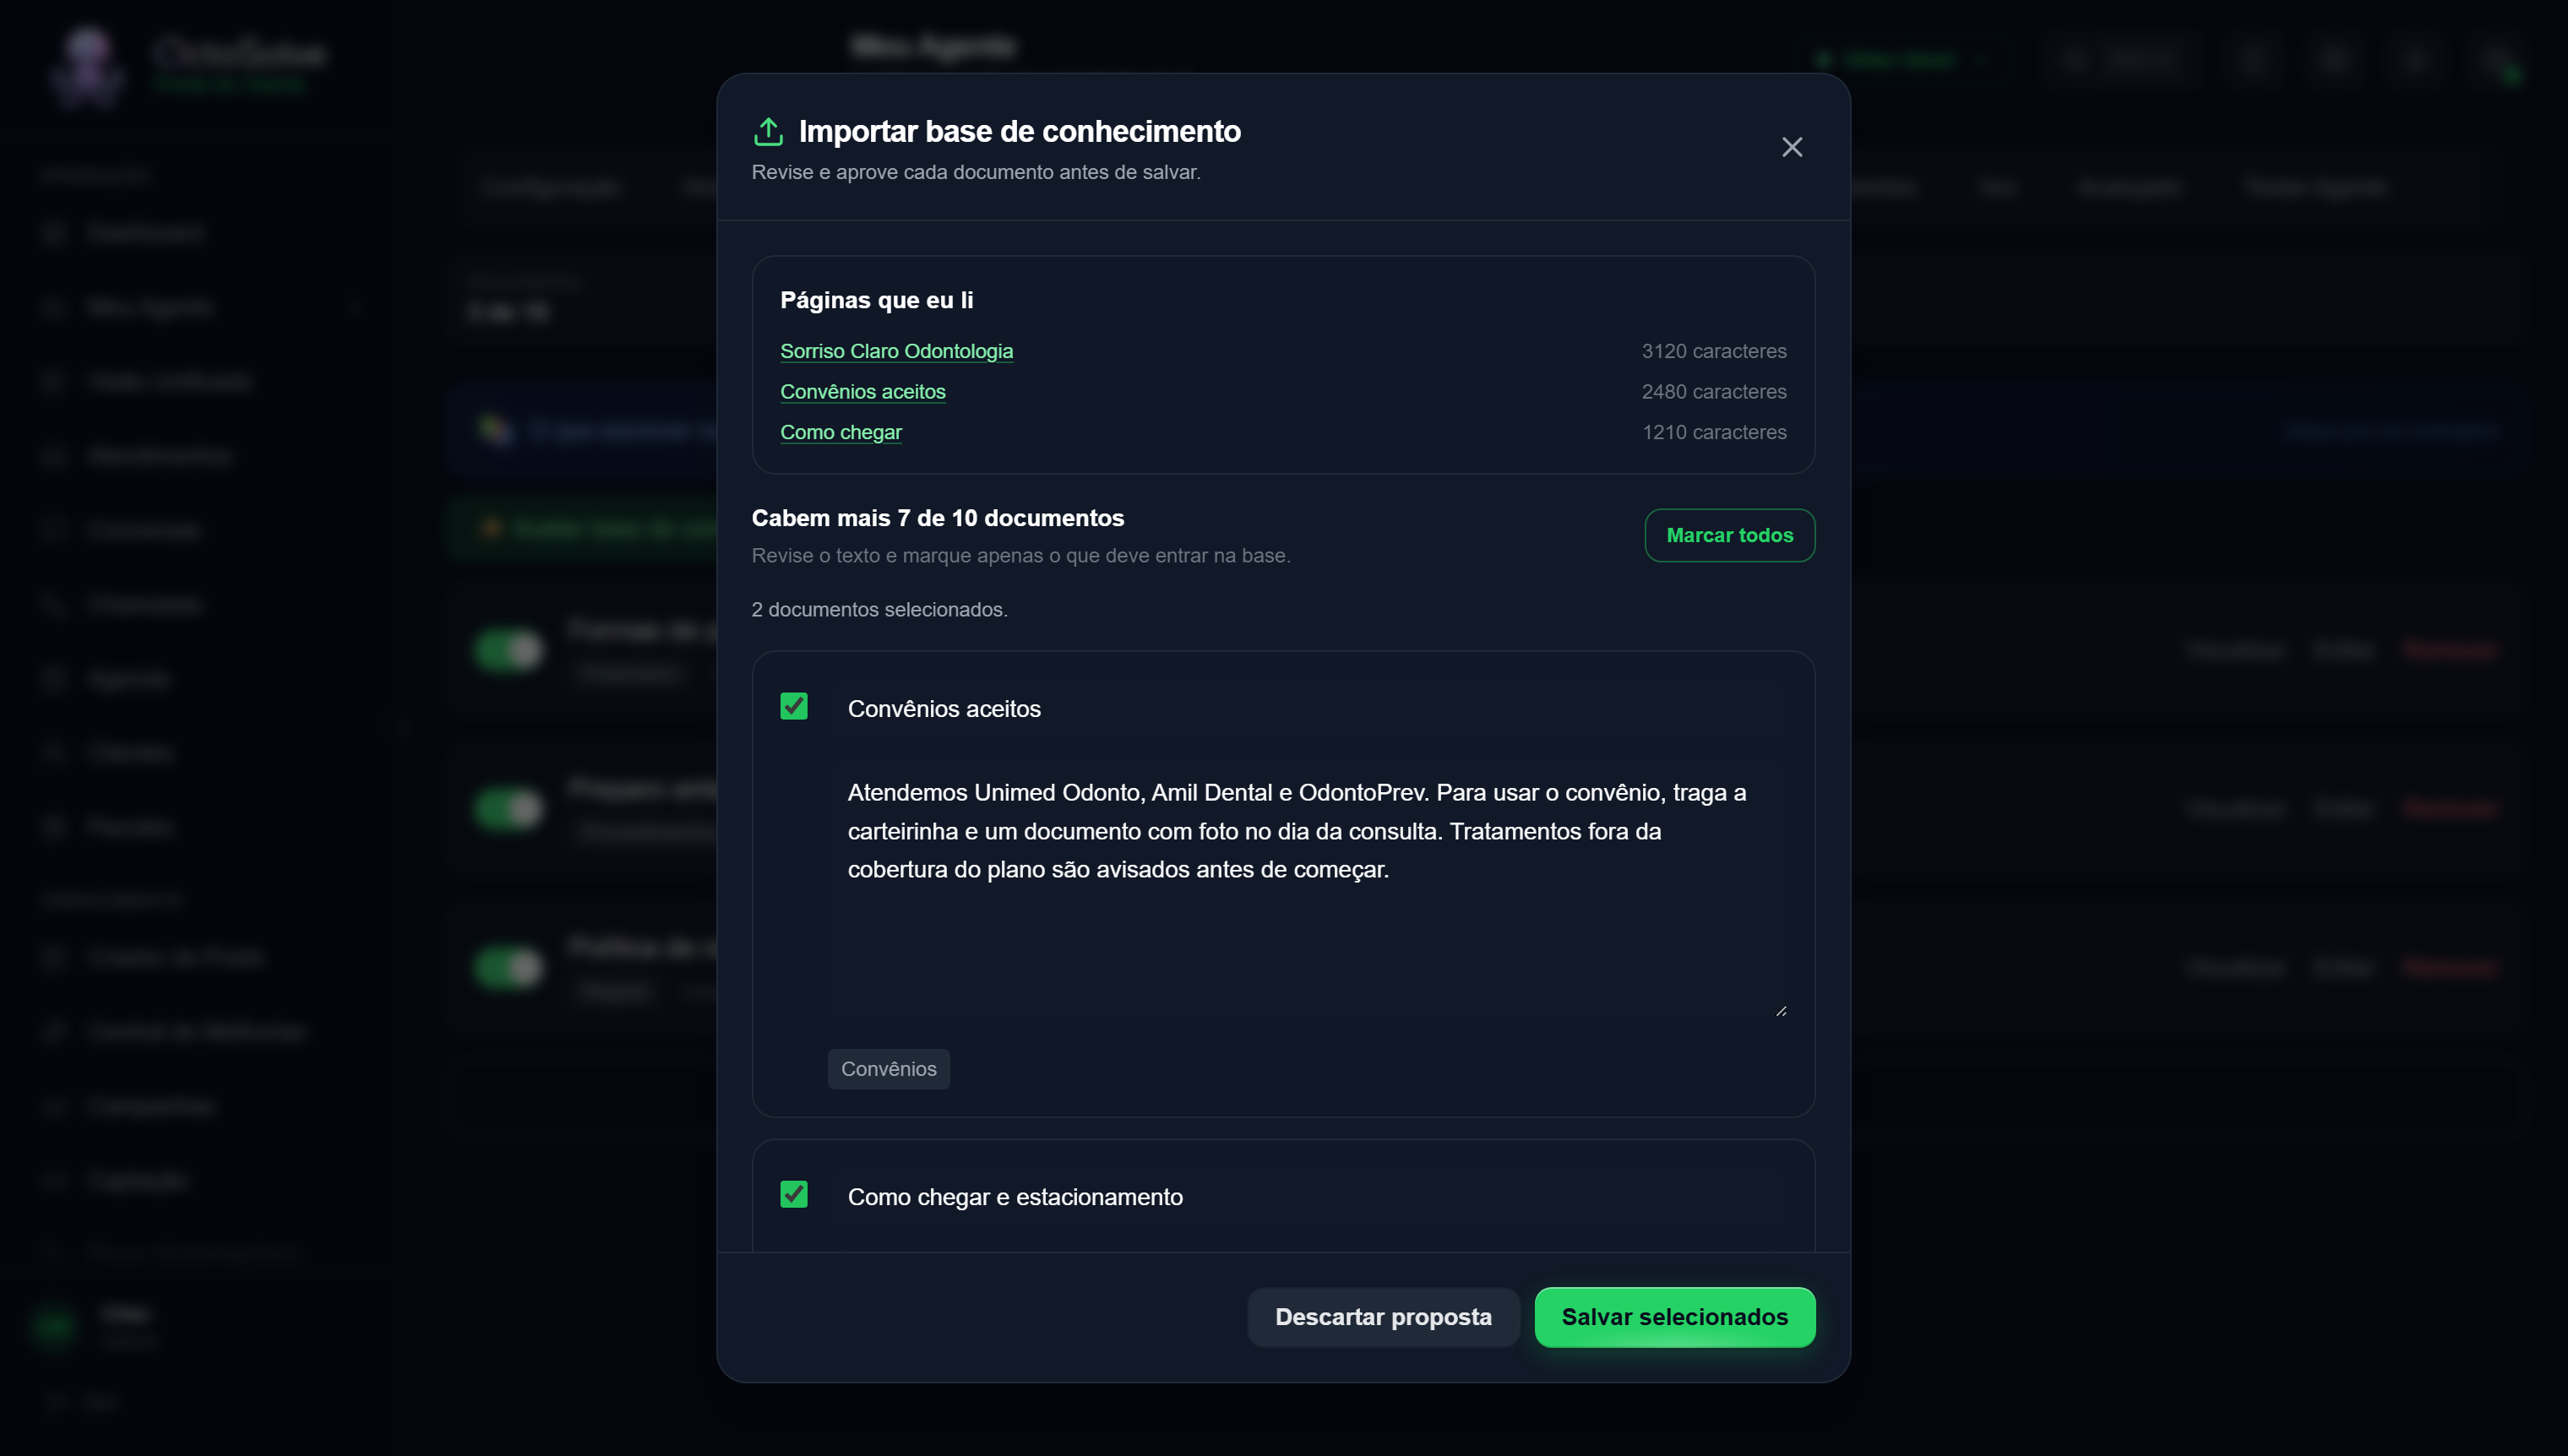
Task: Click the upload icon beside the dialog title
Action: click(x=768, y=131)
